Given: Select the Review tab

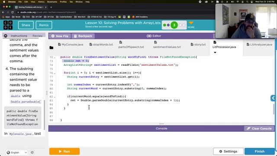Looking at the screenshot, I should 38,36.
